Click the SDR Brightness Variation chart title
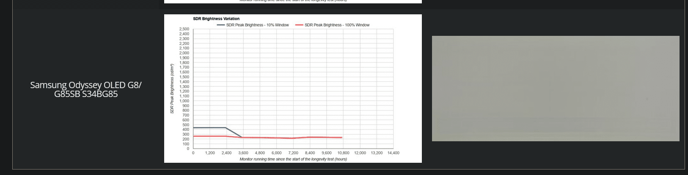 [x=216, y=19]
